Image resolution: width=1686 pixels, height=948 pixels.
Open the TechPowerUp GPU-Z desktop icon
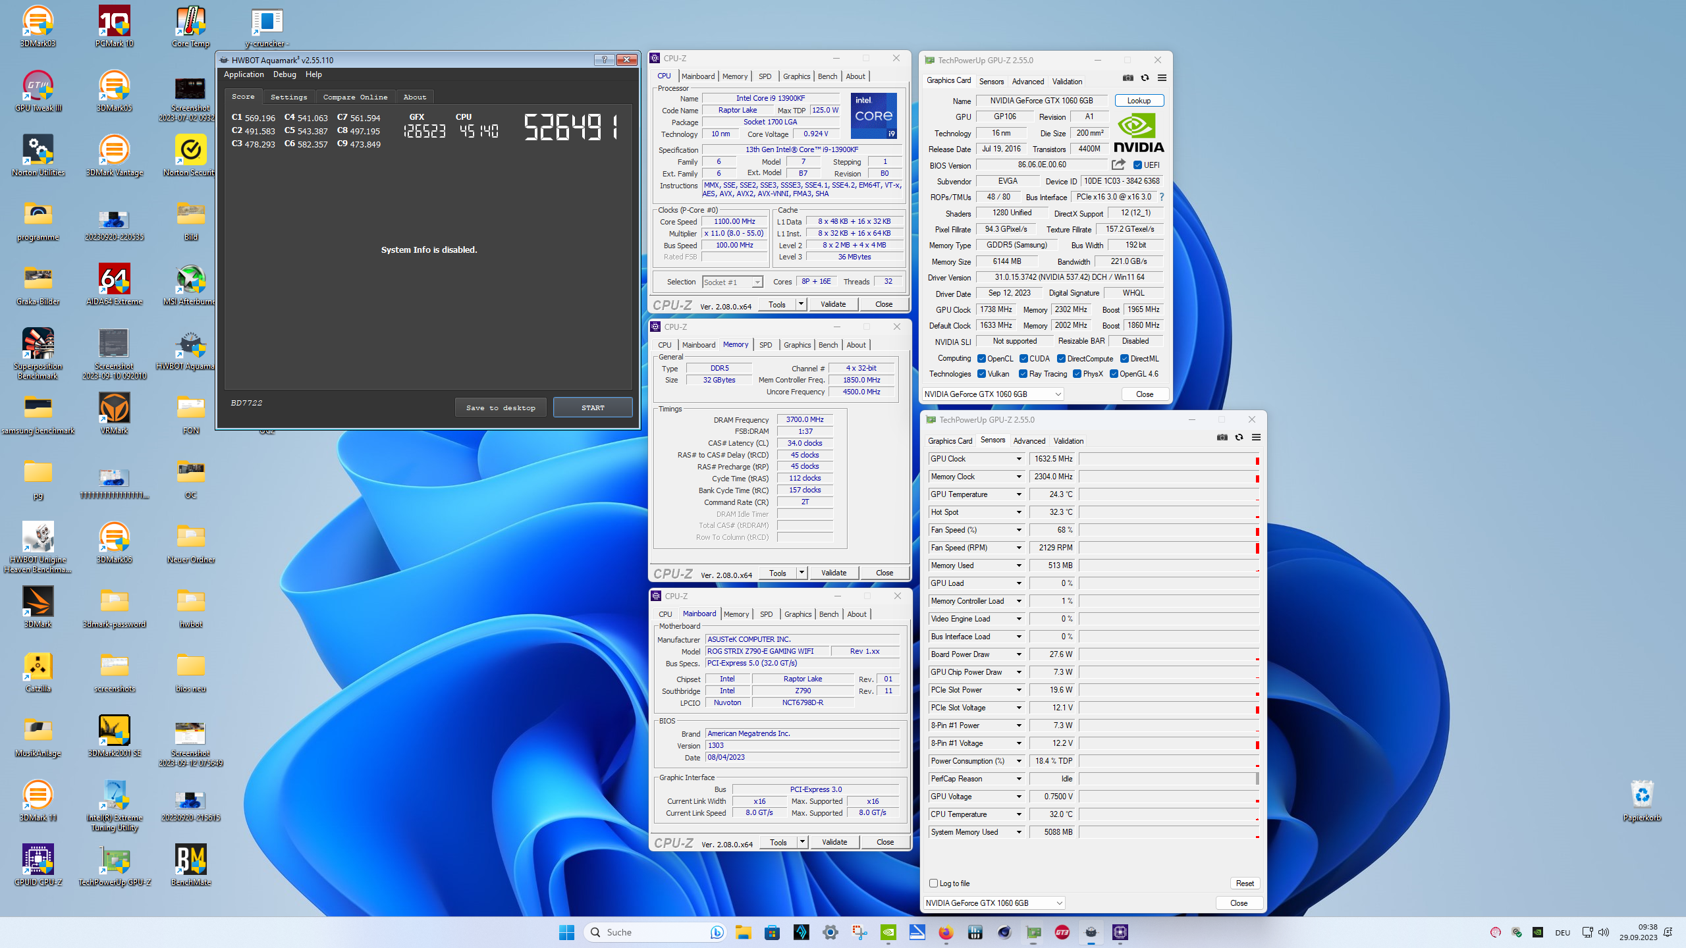pyautogui.click(x=115, y=865)
